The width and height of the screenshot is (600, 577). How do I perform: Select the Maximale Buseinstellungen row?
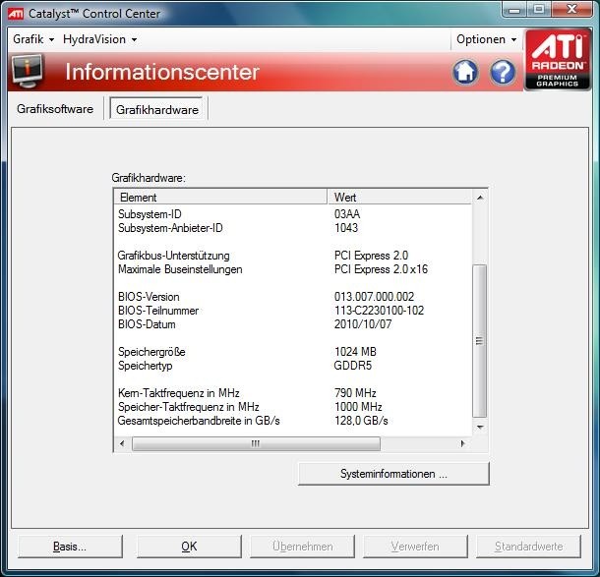click(293, 269)
